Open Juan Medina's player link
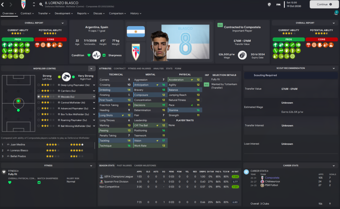The height and width of the screenshot is (209, 340). (18, 144)
